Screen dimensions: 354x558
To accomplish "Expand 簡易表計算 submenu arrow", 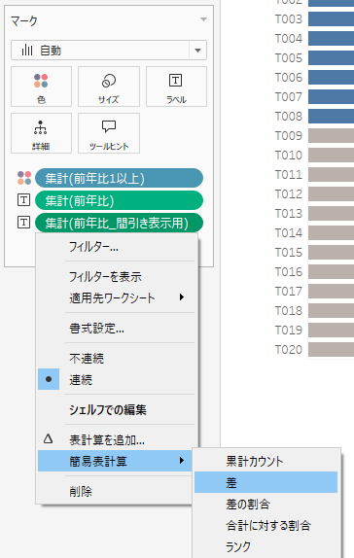I will [182, 461].
